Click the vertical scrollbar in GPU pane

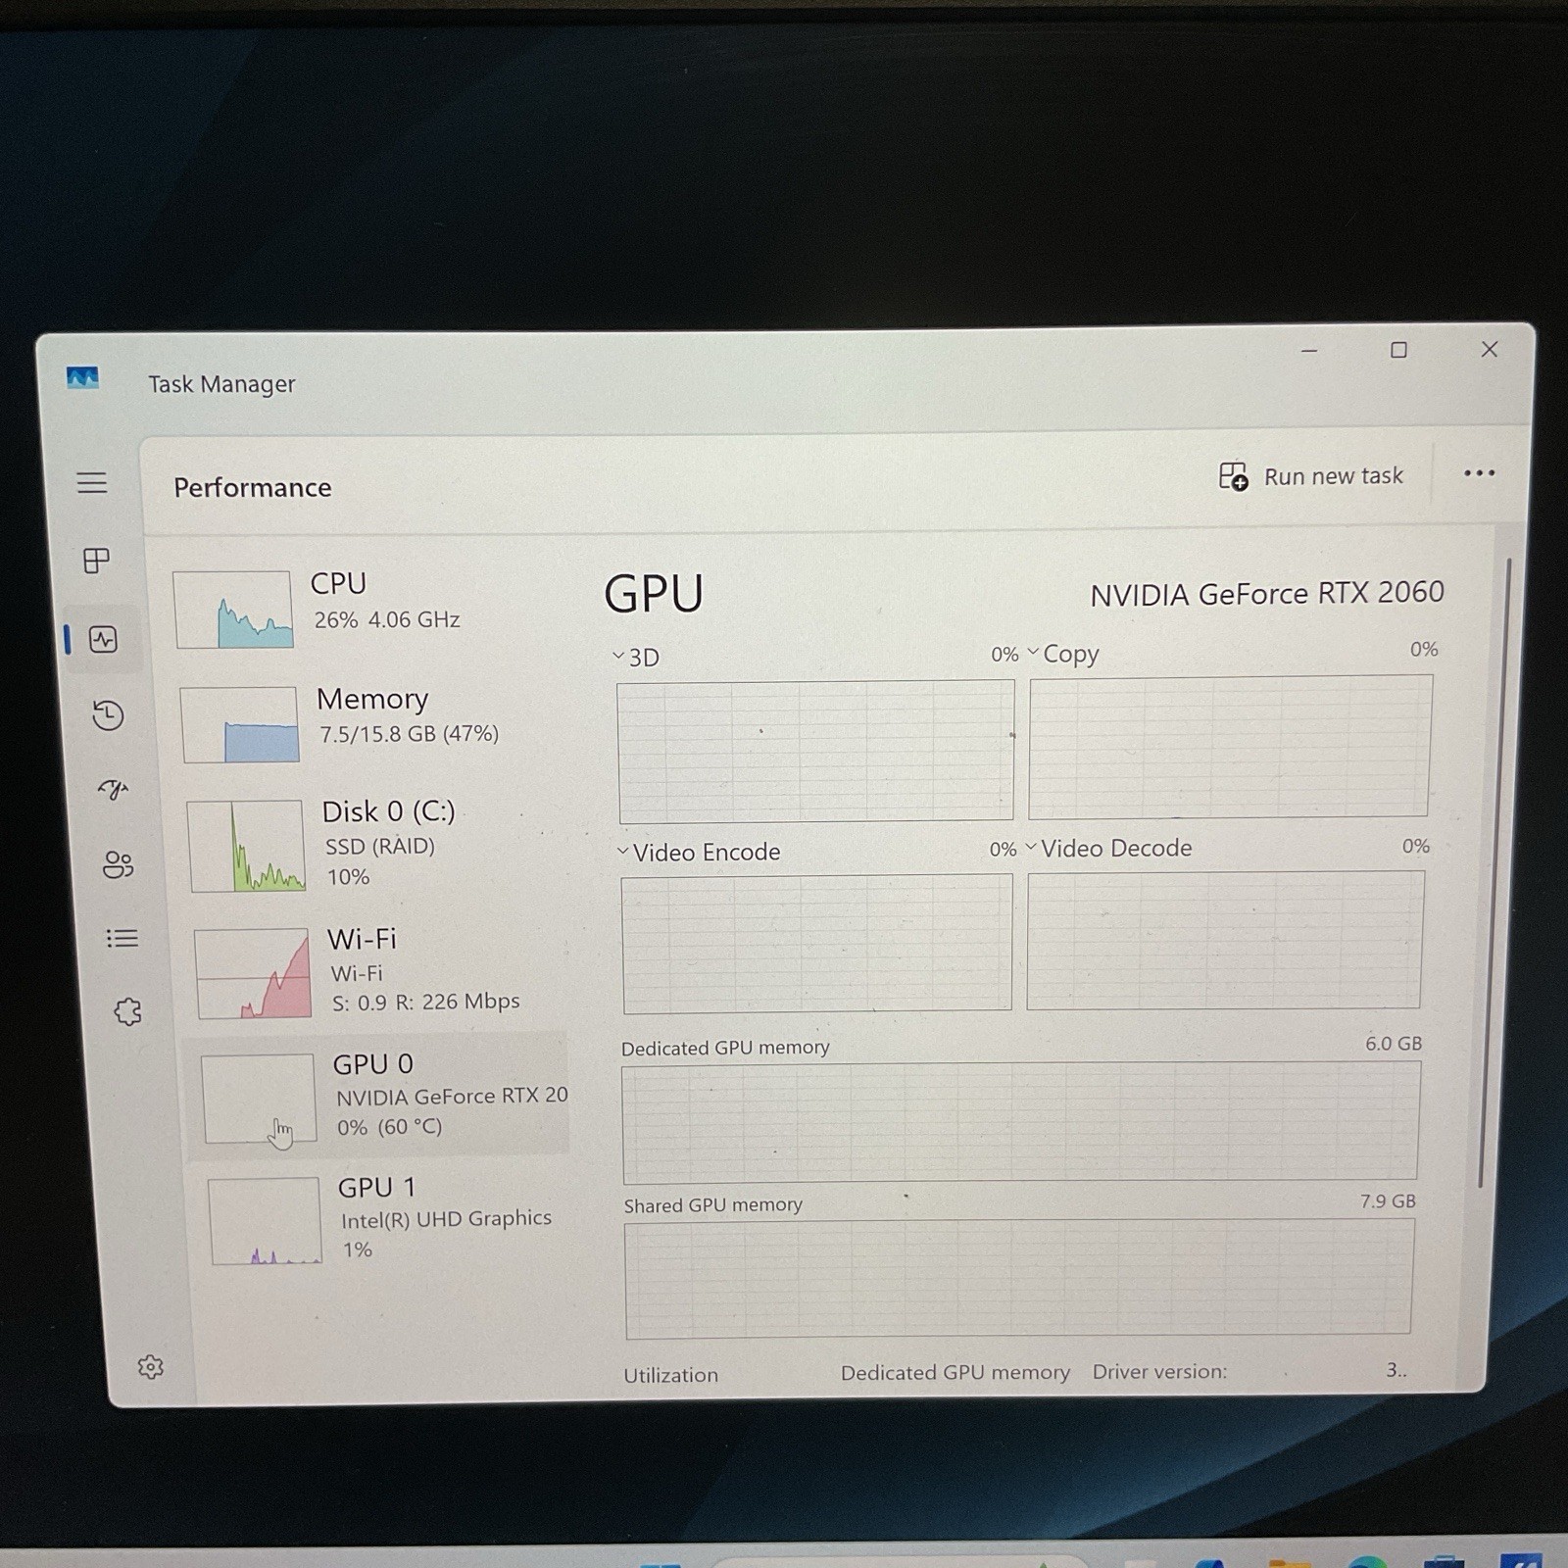(1494, 872)
